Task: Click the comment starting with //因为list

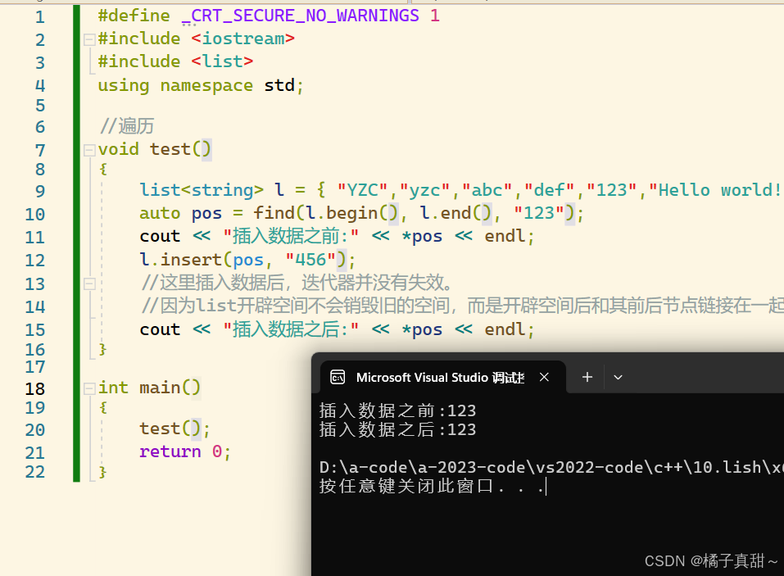Action: (463, 306)
